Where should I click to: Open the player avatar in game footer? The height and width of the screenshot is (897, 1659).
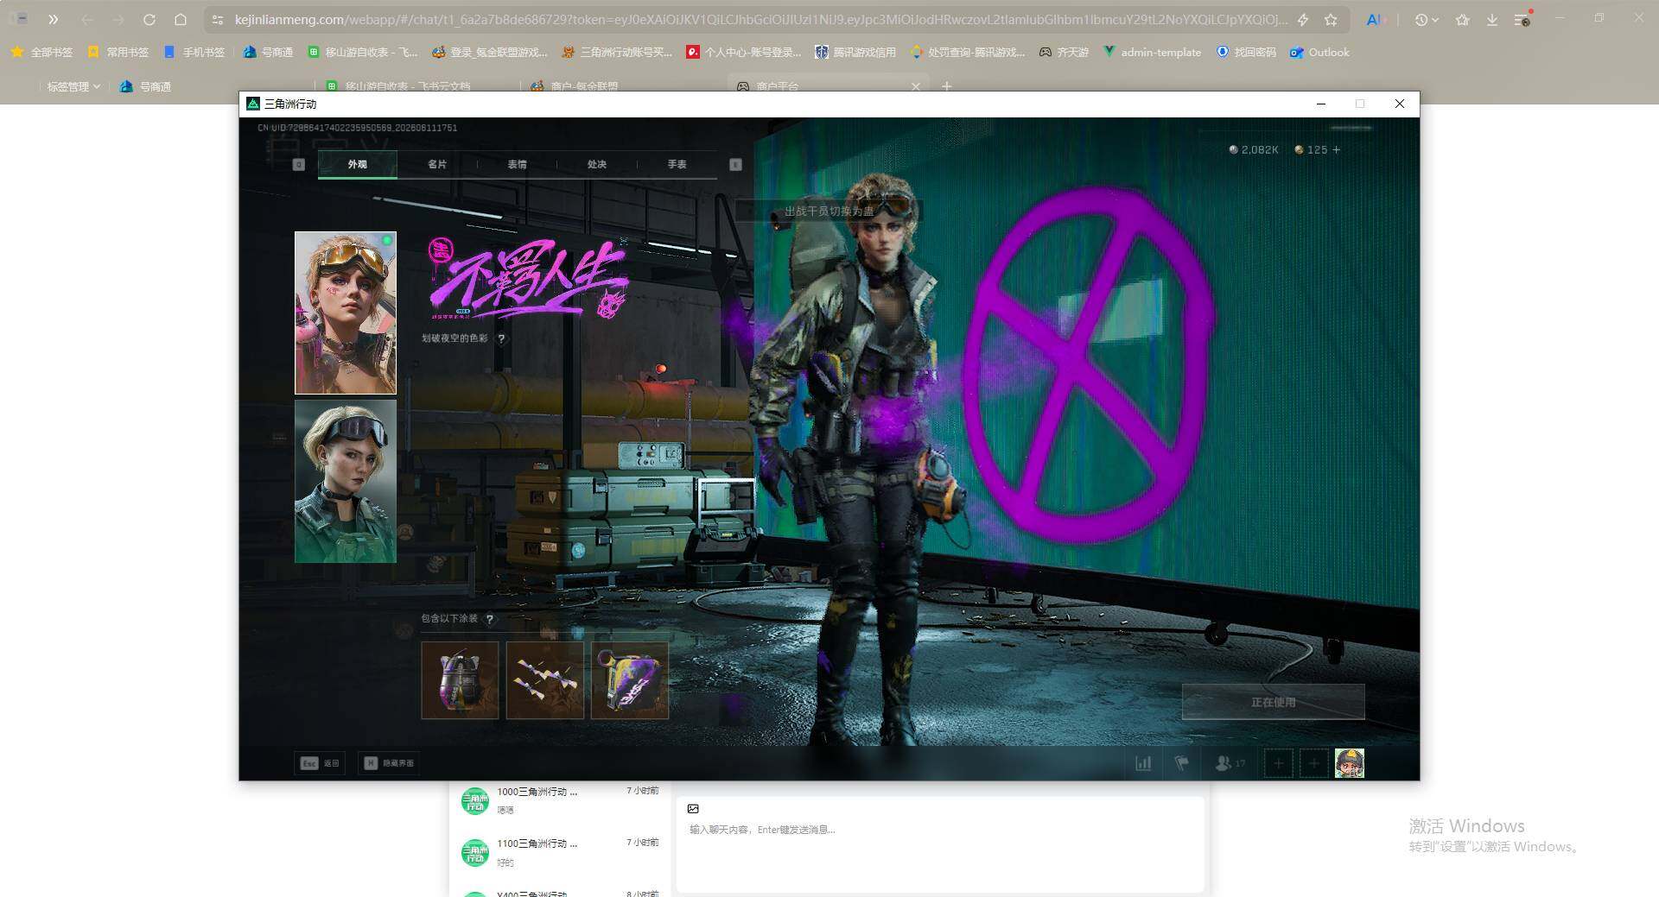pyautogui.click(x=1350, y=763)
